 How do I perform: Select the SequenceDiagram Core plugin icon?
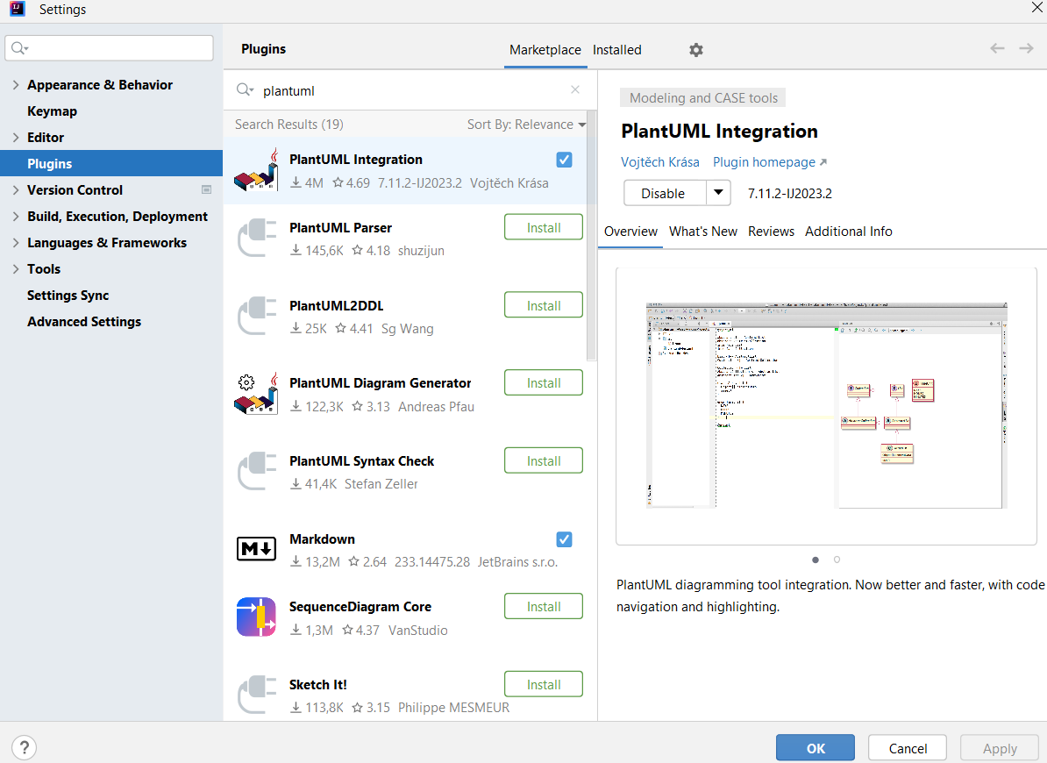[x=256, y=617]
